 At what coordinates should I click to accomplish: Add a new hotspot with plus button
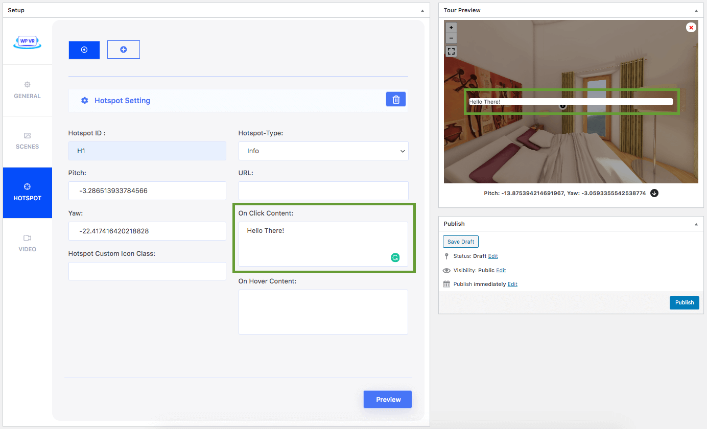(123, 50)
